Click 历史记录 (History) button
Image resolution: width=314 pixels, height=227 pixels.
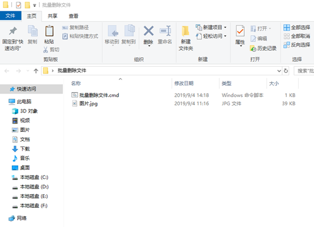(x=264, y=48)
